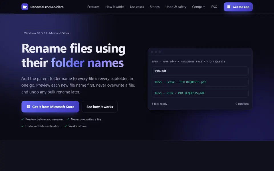Click the Preview before you rename text
The width and height of the screenshot is (274, 171).
tap(44, 119)
